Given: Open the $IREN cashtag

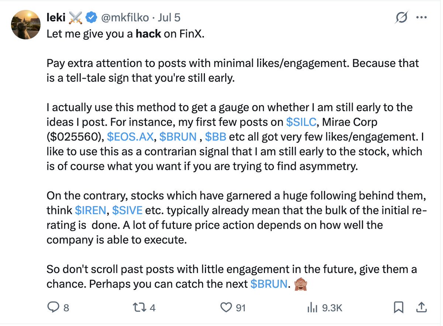Looking at the screenshot, I should tap(90, 210).
